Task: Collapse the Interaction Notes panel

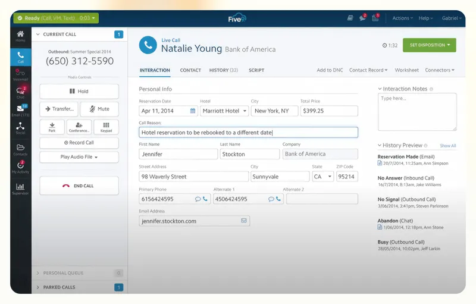Action: (380, 89)
